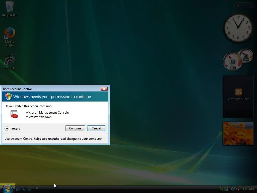
Task: Click the sidebar add gadget plus button
Action: tap(238, 6)
